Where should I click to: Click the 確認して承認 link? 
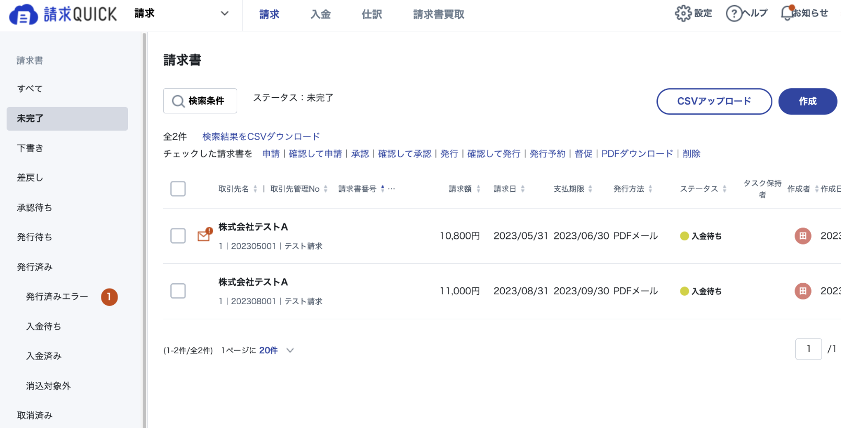pyautogui.click(x=404, y=154)
